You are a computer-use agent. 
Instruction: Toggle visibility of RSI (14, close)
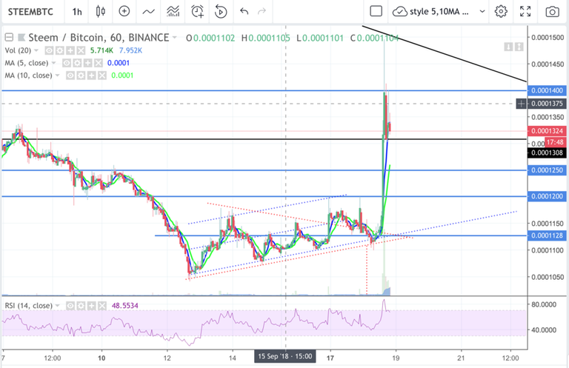click(70, 306)
